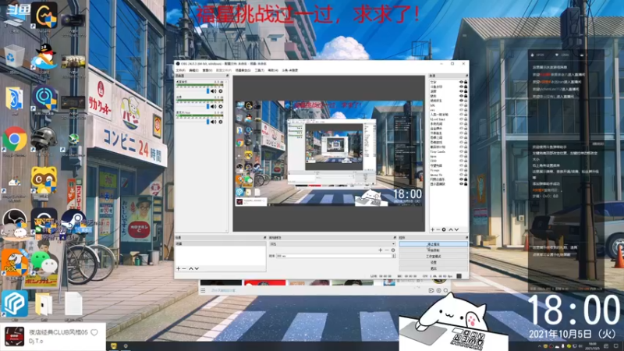Show the CSGO source with its eye

click(461, 161)
